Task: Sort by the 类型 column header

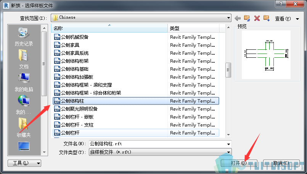Action: click(x=193, y=28)
